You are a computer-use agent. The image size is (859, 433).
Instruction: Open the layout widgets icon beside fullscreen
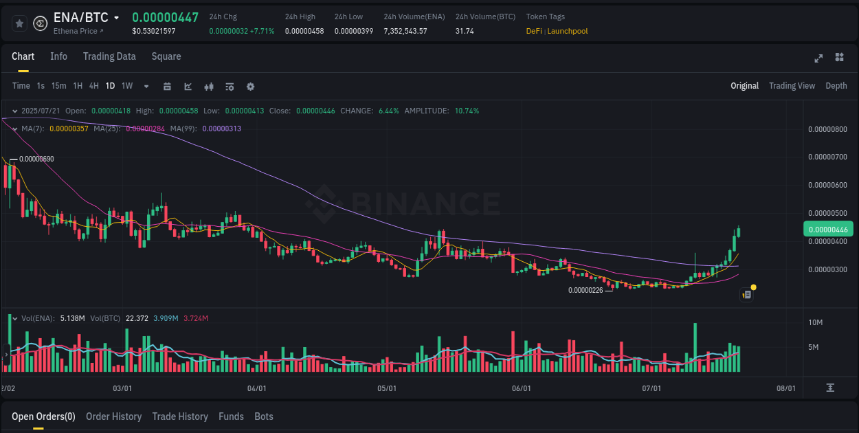[x=838, y=58]
